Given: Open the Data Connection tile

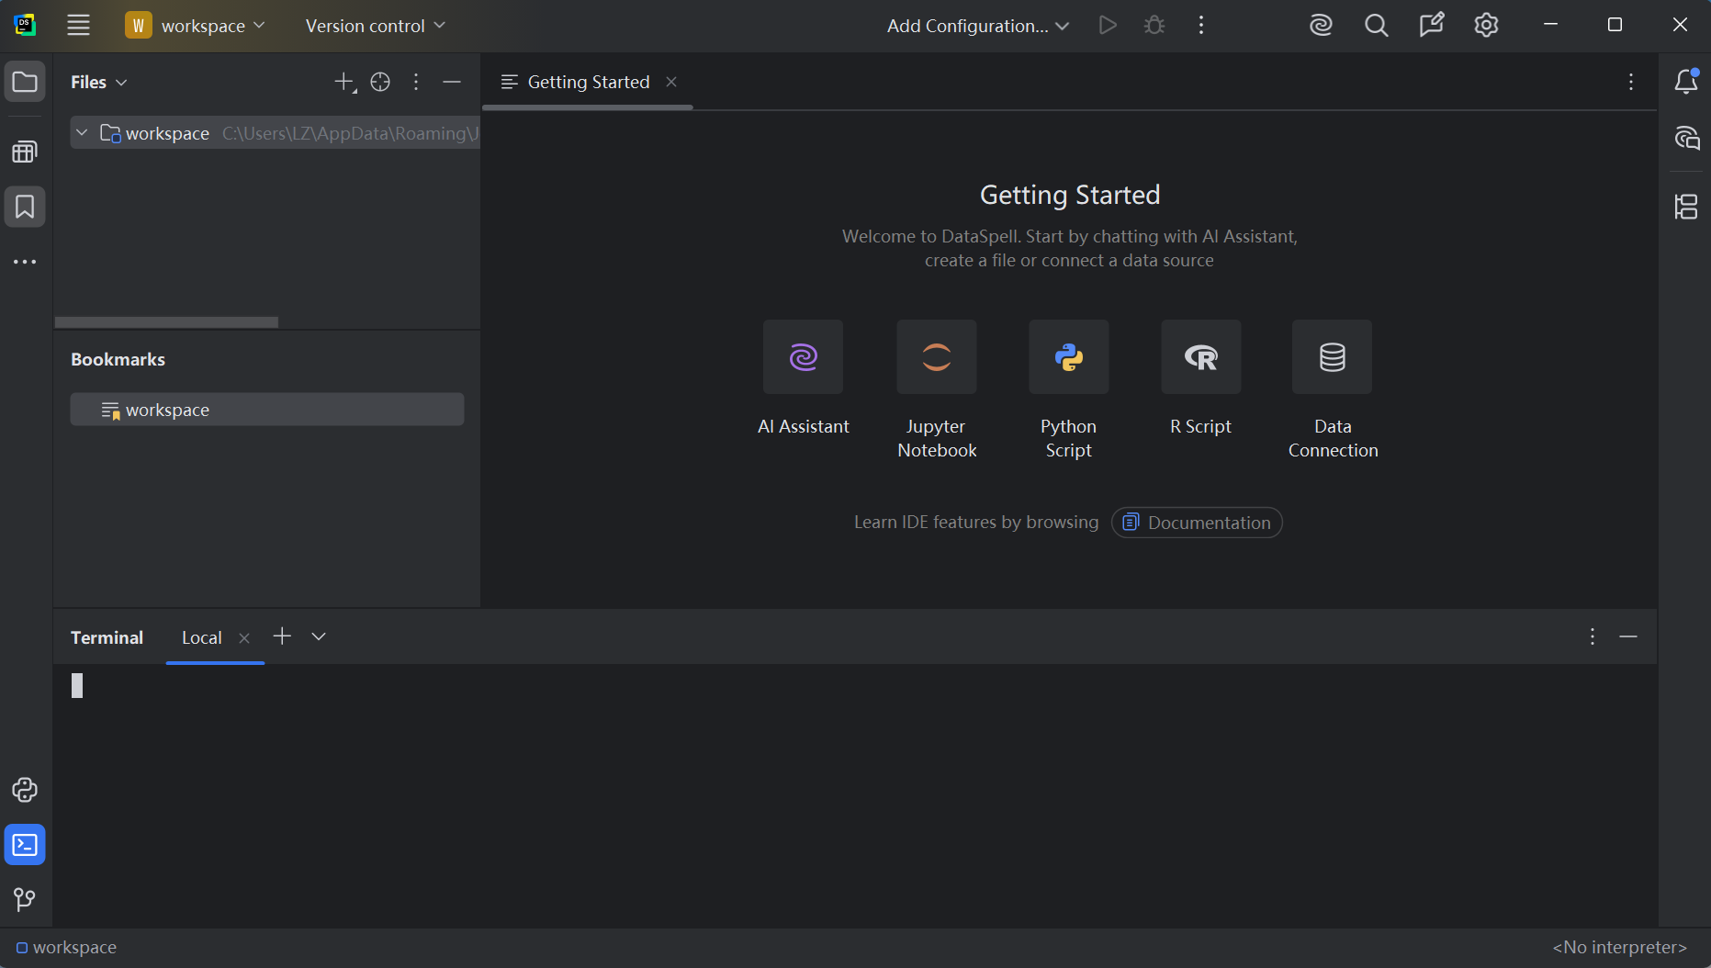Looking at the screenshot, I should coord(1332,357).
